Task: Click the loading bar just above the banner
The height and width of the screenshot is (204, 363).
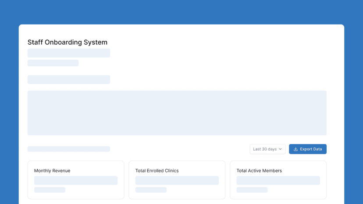Action: pyautogui.click(x=69, y=80)
